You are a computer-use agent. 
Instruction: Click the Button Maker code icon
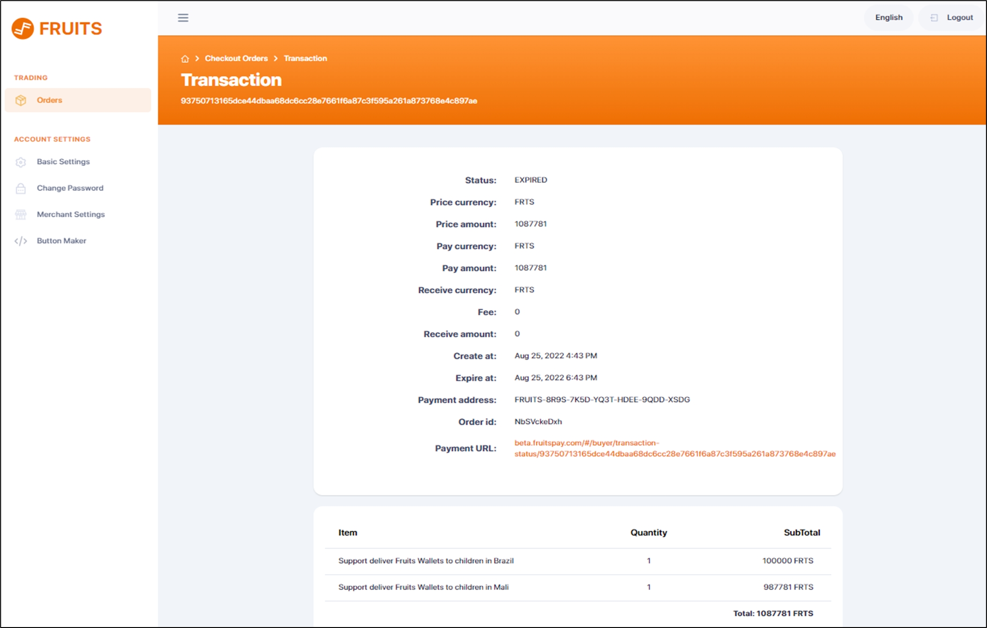coord(21,241)
